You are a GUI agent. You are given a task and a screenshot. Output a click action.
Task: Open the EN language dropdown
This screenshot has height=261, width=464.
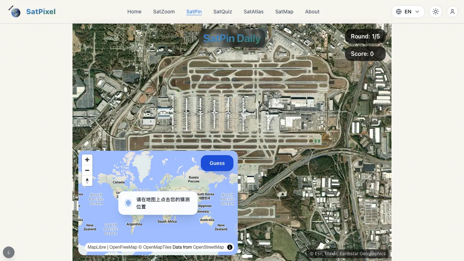pos(408,12)
